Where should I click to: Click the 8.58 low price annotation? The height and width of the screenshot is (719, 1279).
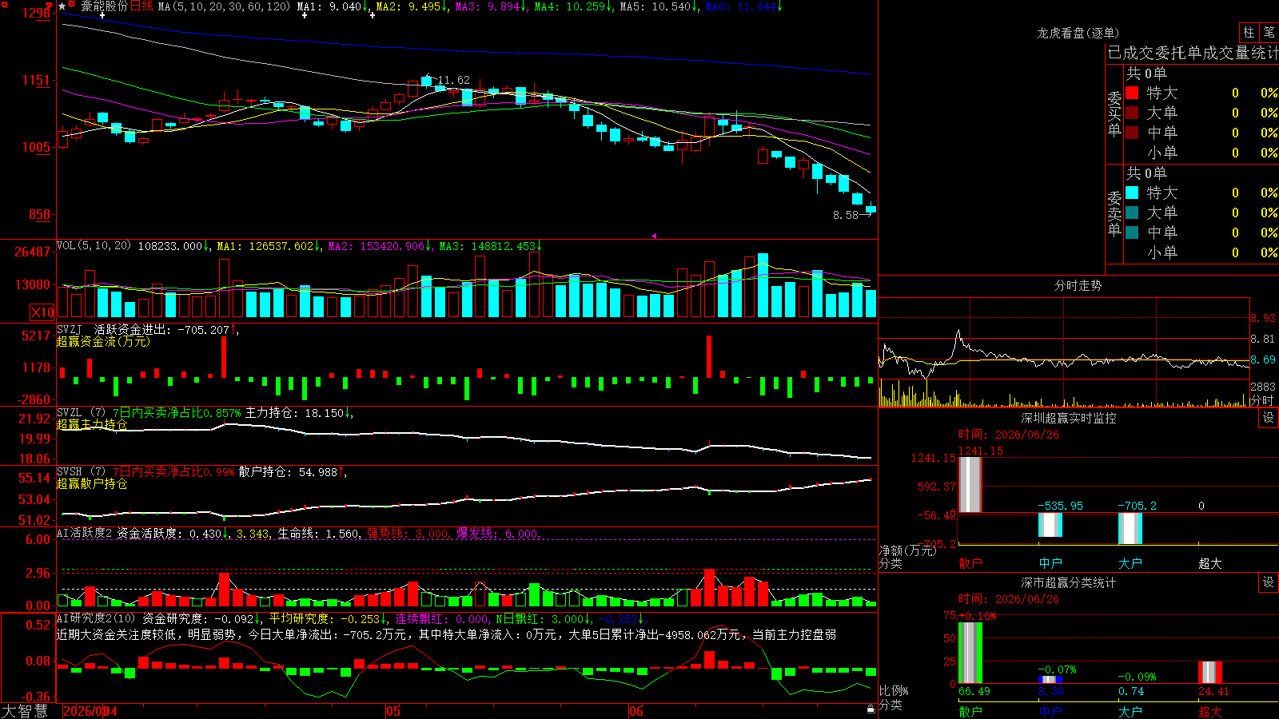[845, 215]
